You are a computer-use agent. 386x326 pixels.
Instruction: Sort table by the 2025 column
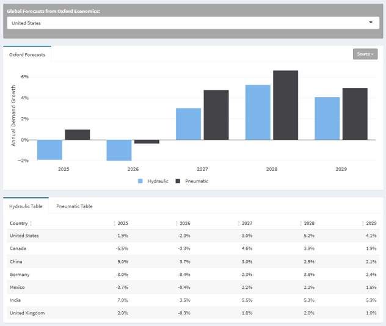click(115, 223)
